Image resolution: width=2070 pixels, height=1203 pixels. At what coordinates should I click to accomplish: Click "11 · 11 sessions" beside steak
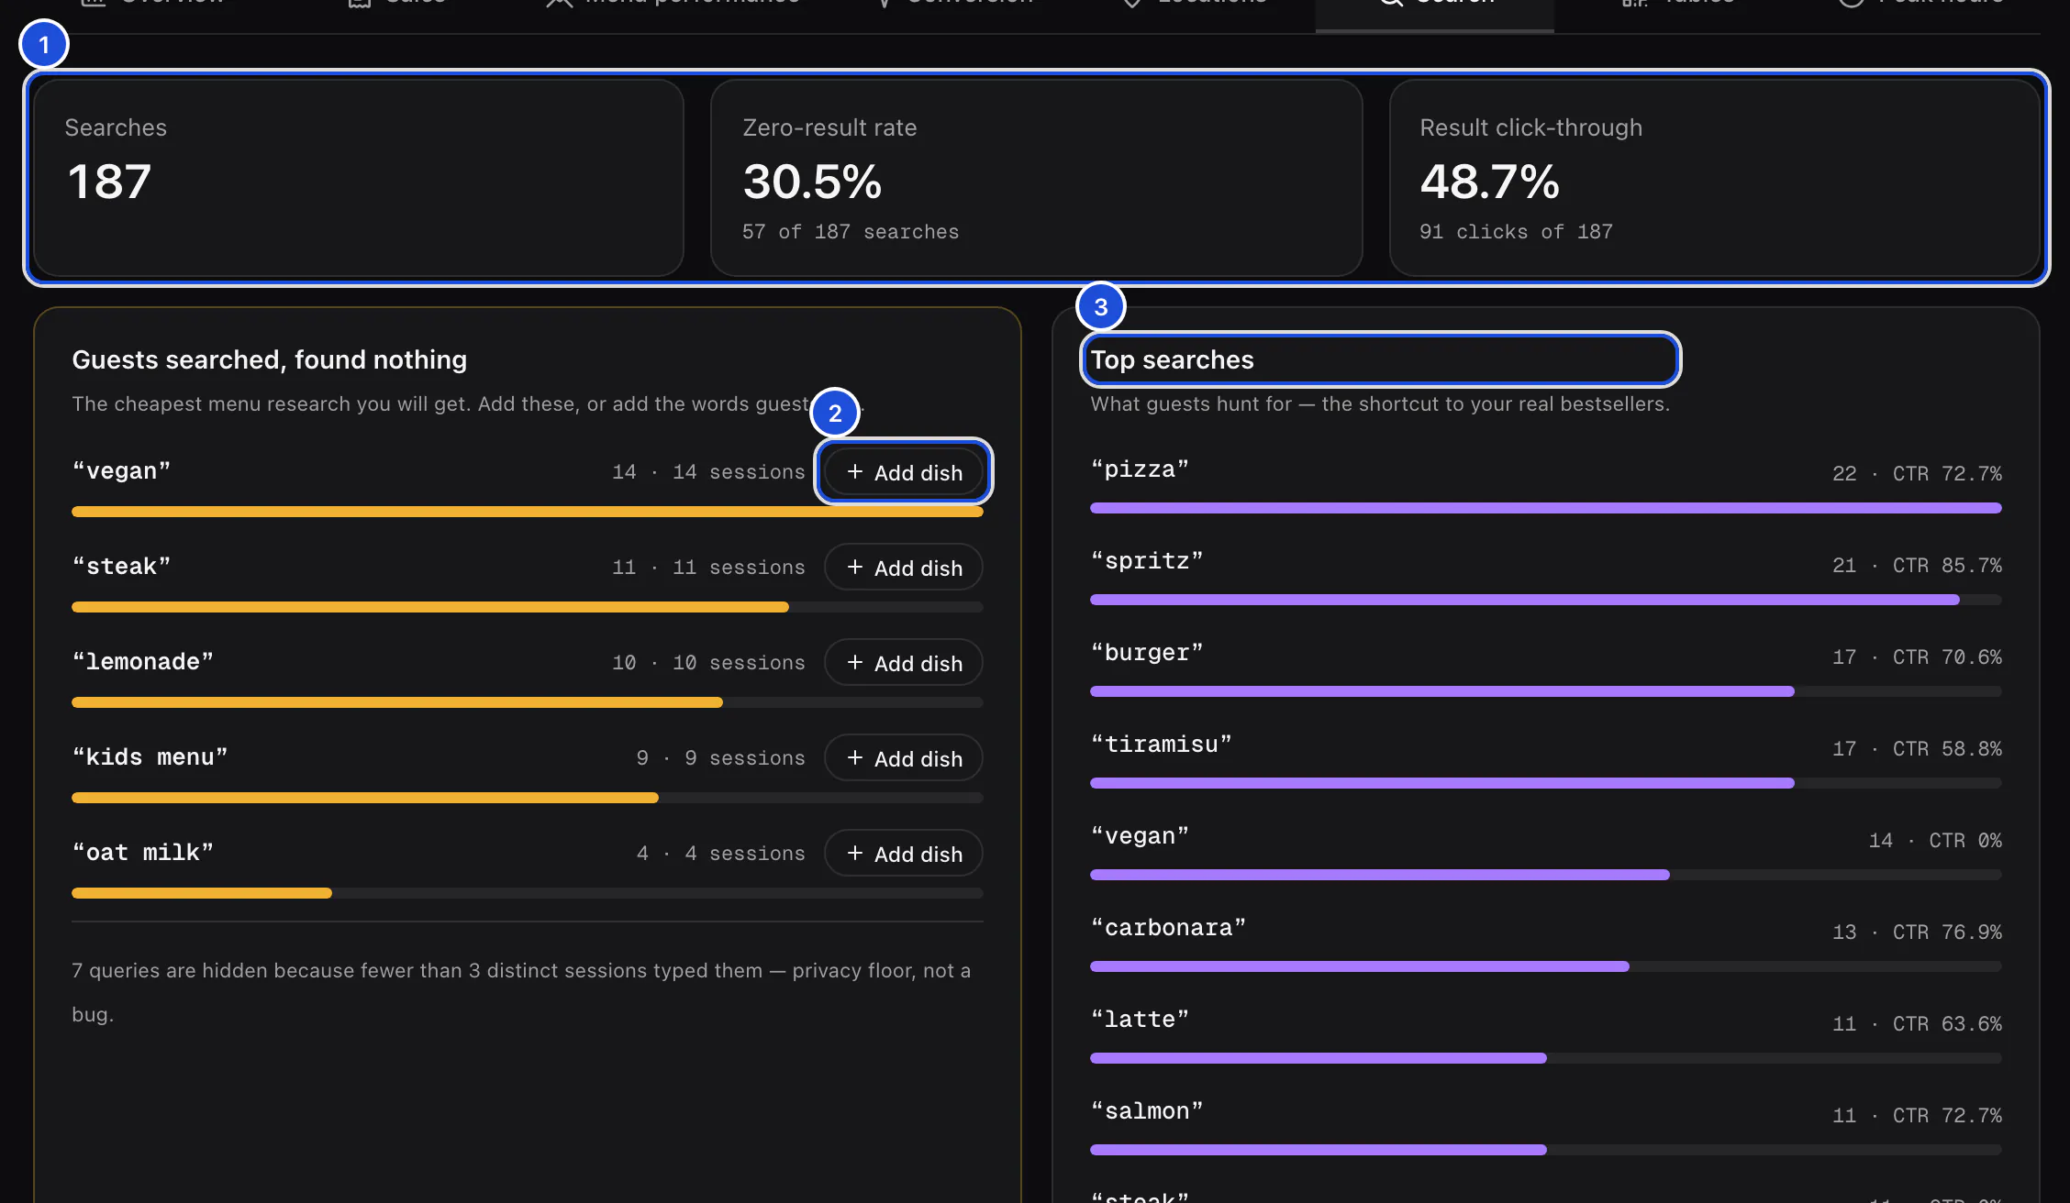708,568
